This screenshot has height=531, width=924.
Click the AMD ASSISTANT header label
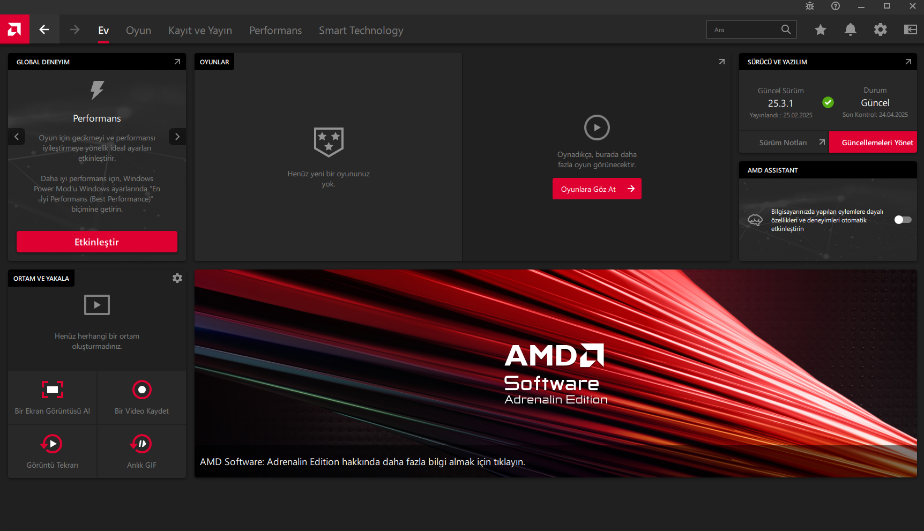pyautogui.click(x=773, y=170)
